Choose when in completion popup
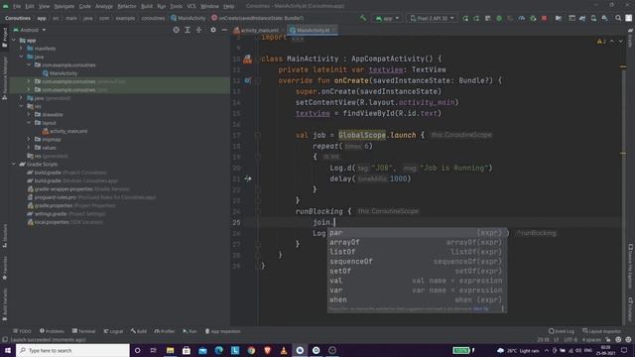This screenshot has height=357, width=635. click(417, 299)
